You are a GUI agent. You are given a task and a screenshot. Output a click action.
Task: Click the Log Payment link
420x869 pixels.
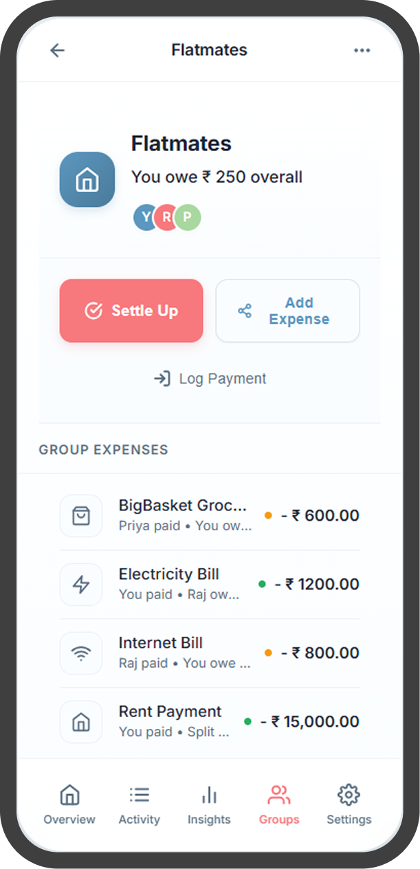210,379
